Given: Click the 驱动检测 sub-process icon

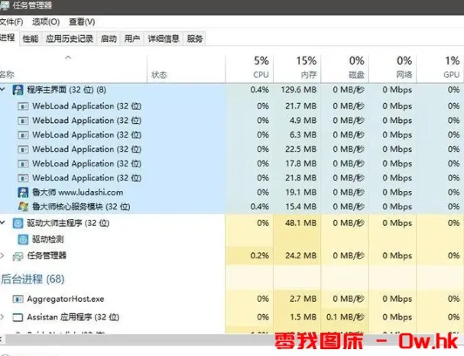Looking at the screenshot, I should (24, 239).
